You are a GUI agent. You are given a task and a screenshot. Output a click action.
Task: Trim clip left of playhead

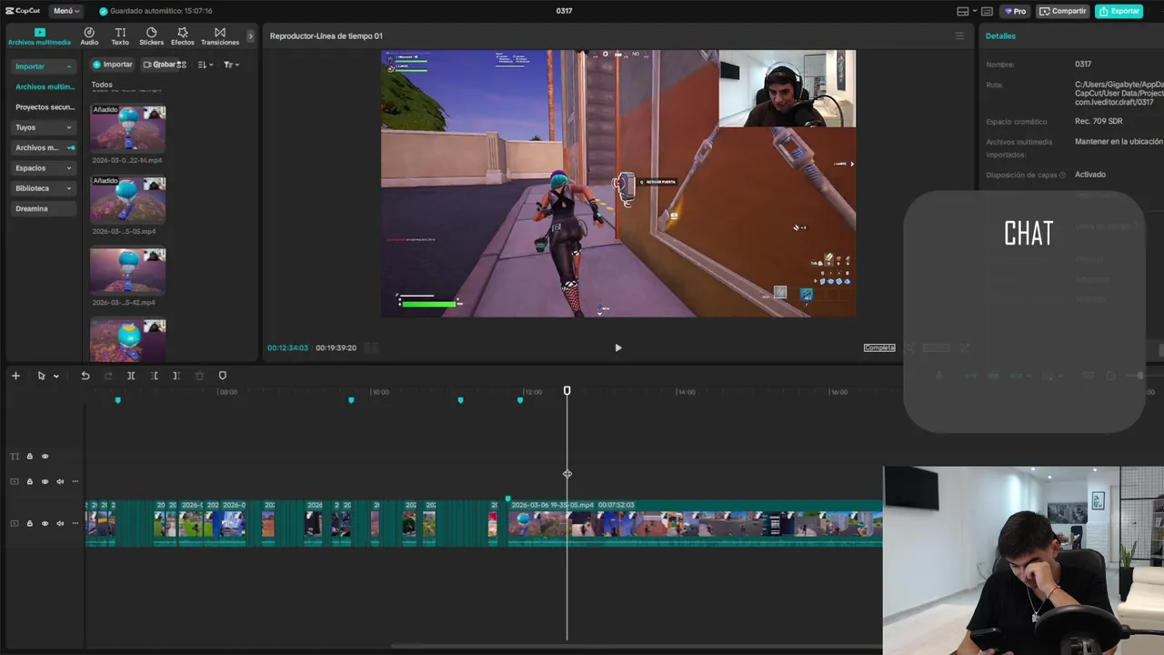[x=154, y=376]
